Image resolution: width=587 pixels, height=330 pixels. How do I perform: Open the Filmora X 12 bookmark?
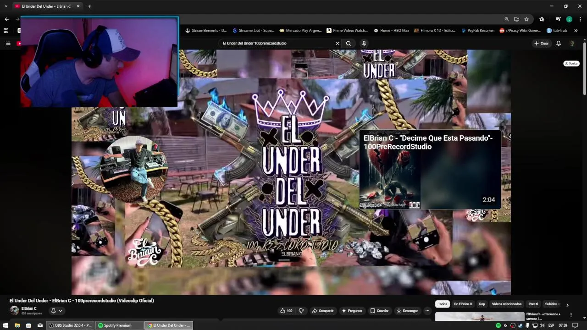[435, 31]
